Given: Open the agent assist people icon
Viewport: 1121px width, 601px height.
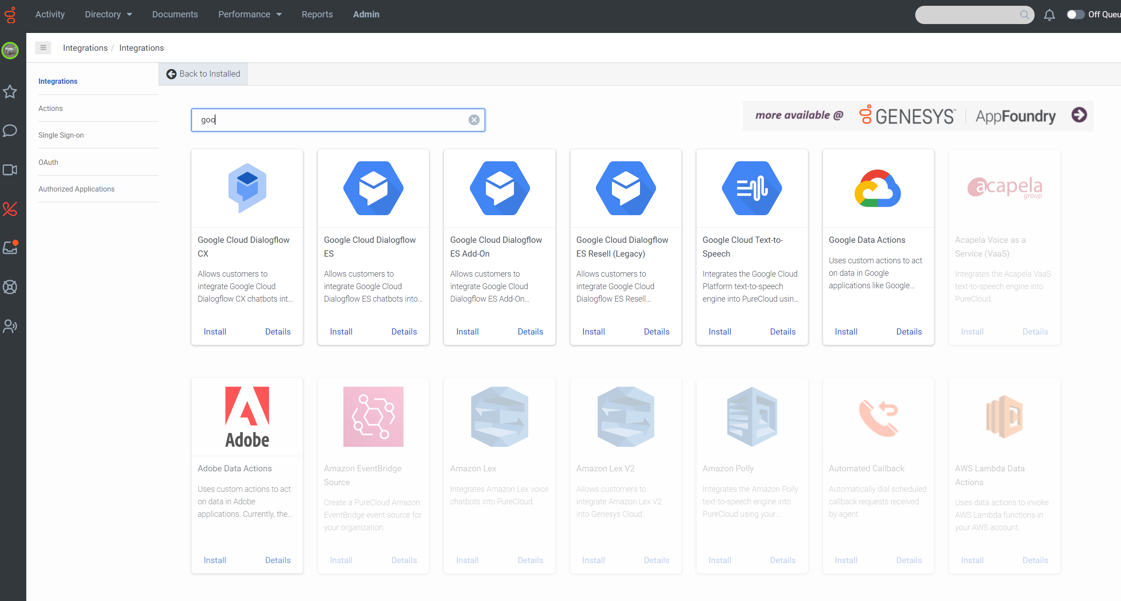Looking at the screenshot, I should (x=10, y=326).
